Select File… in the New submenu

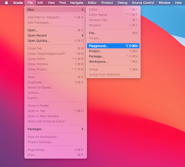[x=113, y=33]
